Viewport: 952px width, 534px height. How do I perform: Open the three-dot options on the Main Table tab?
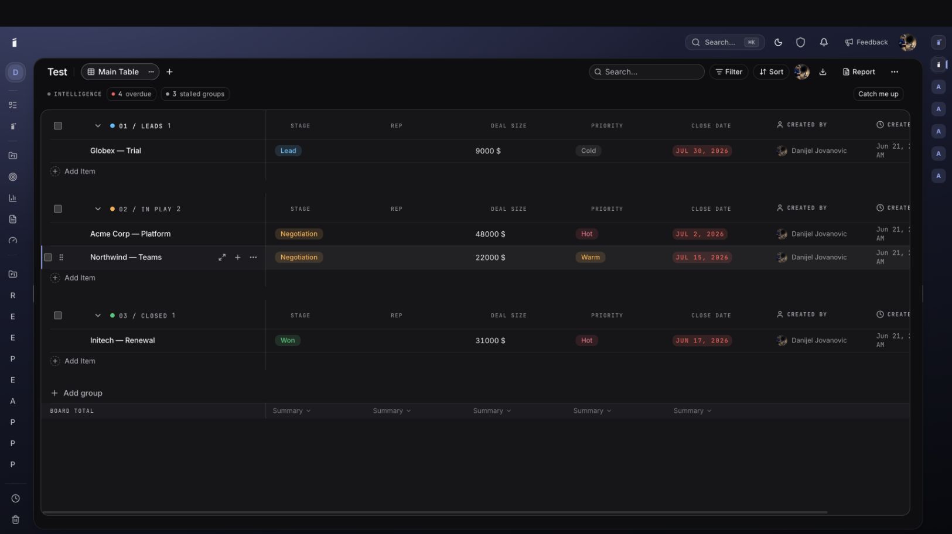(x=151, y=72)
